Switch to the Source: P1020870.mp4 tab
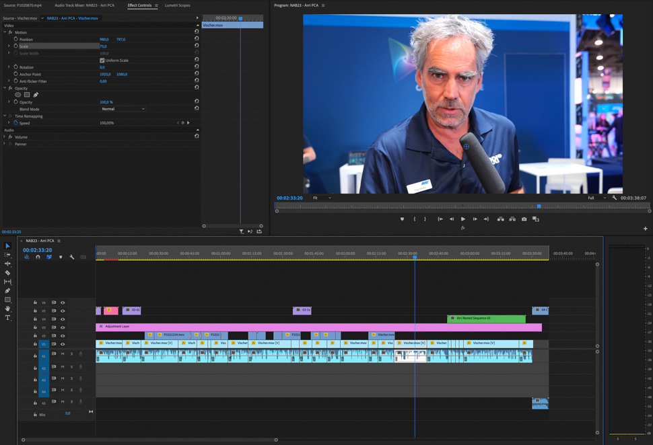The height and width of the screenshot is (445, 653). click(22, 5)
